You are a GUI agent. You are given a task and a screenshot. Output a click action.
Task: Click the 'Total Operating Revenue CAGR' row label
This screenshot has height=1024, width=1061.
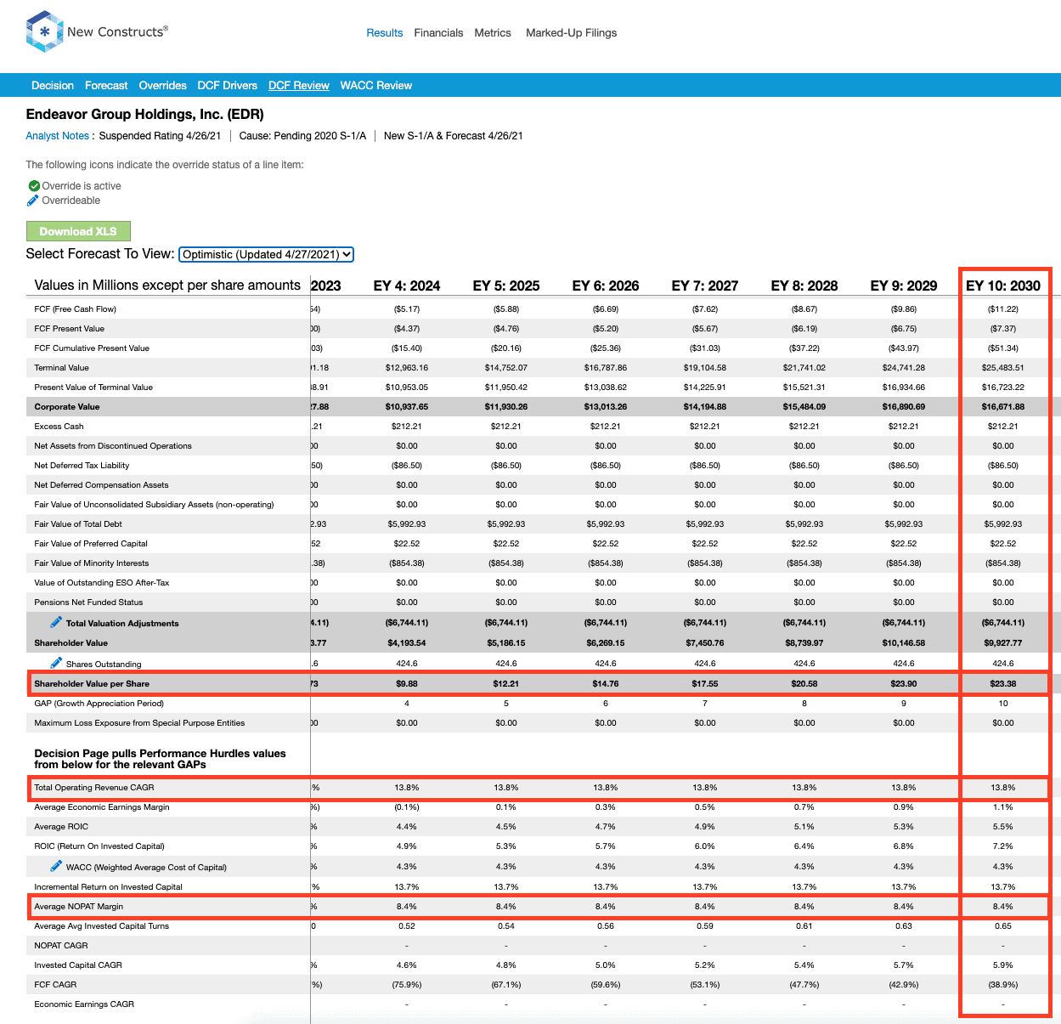coord(94,788)
